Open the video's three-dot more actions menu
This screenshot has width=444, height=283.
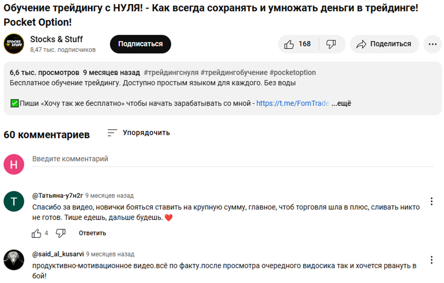(x=432, y=44)
